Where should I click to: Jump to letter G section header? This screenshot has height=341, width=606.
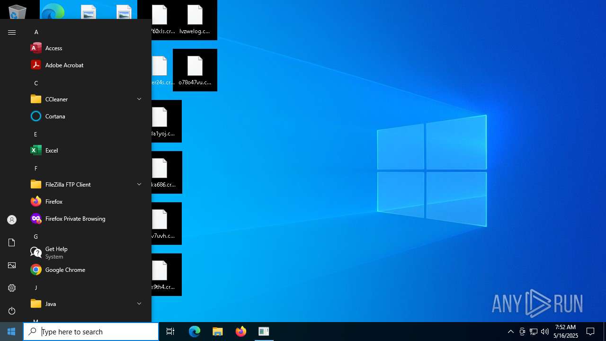point(36,237)
